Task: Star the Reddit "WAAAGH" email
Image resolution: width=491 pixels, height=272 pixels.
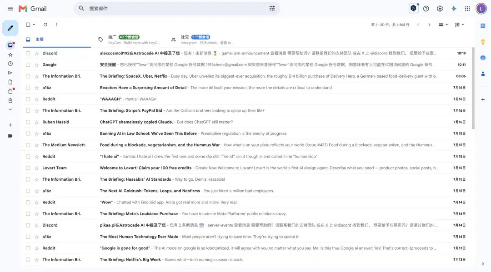Action: point(37,99)
